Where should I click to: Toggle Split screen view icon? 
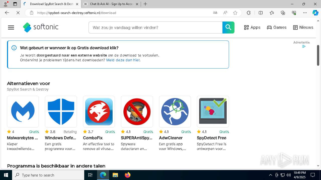point(261,13)
